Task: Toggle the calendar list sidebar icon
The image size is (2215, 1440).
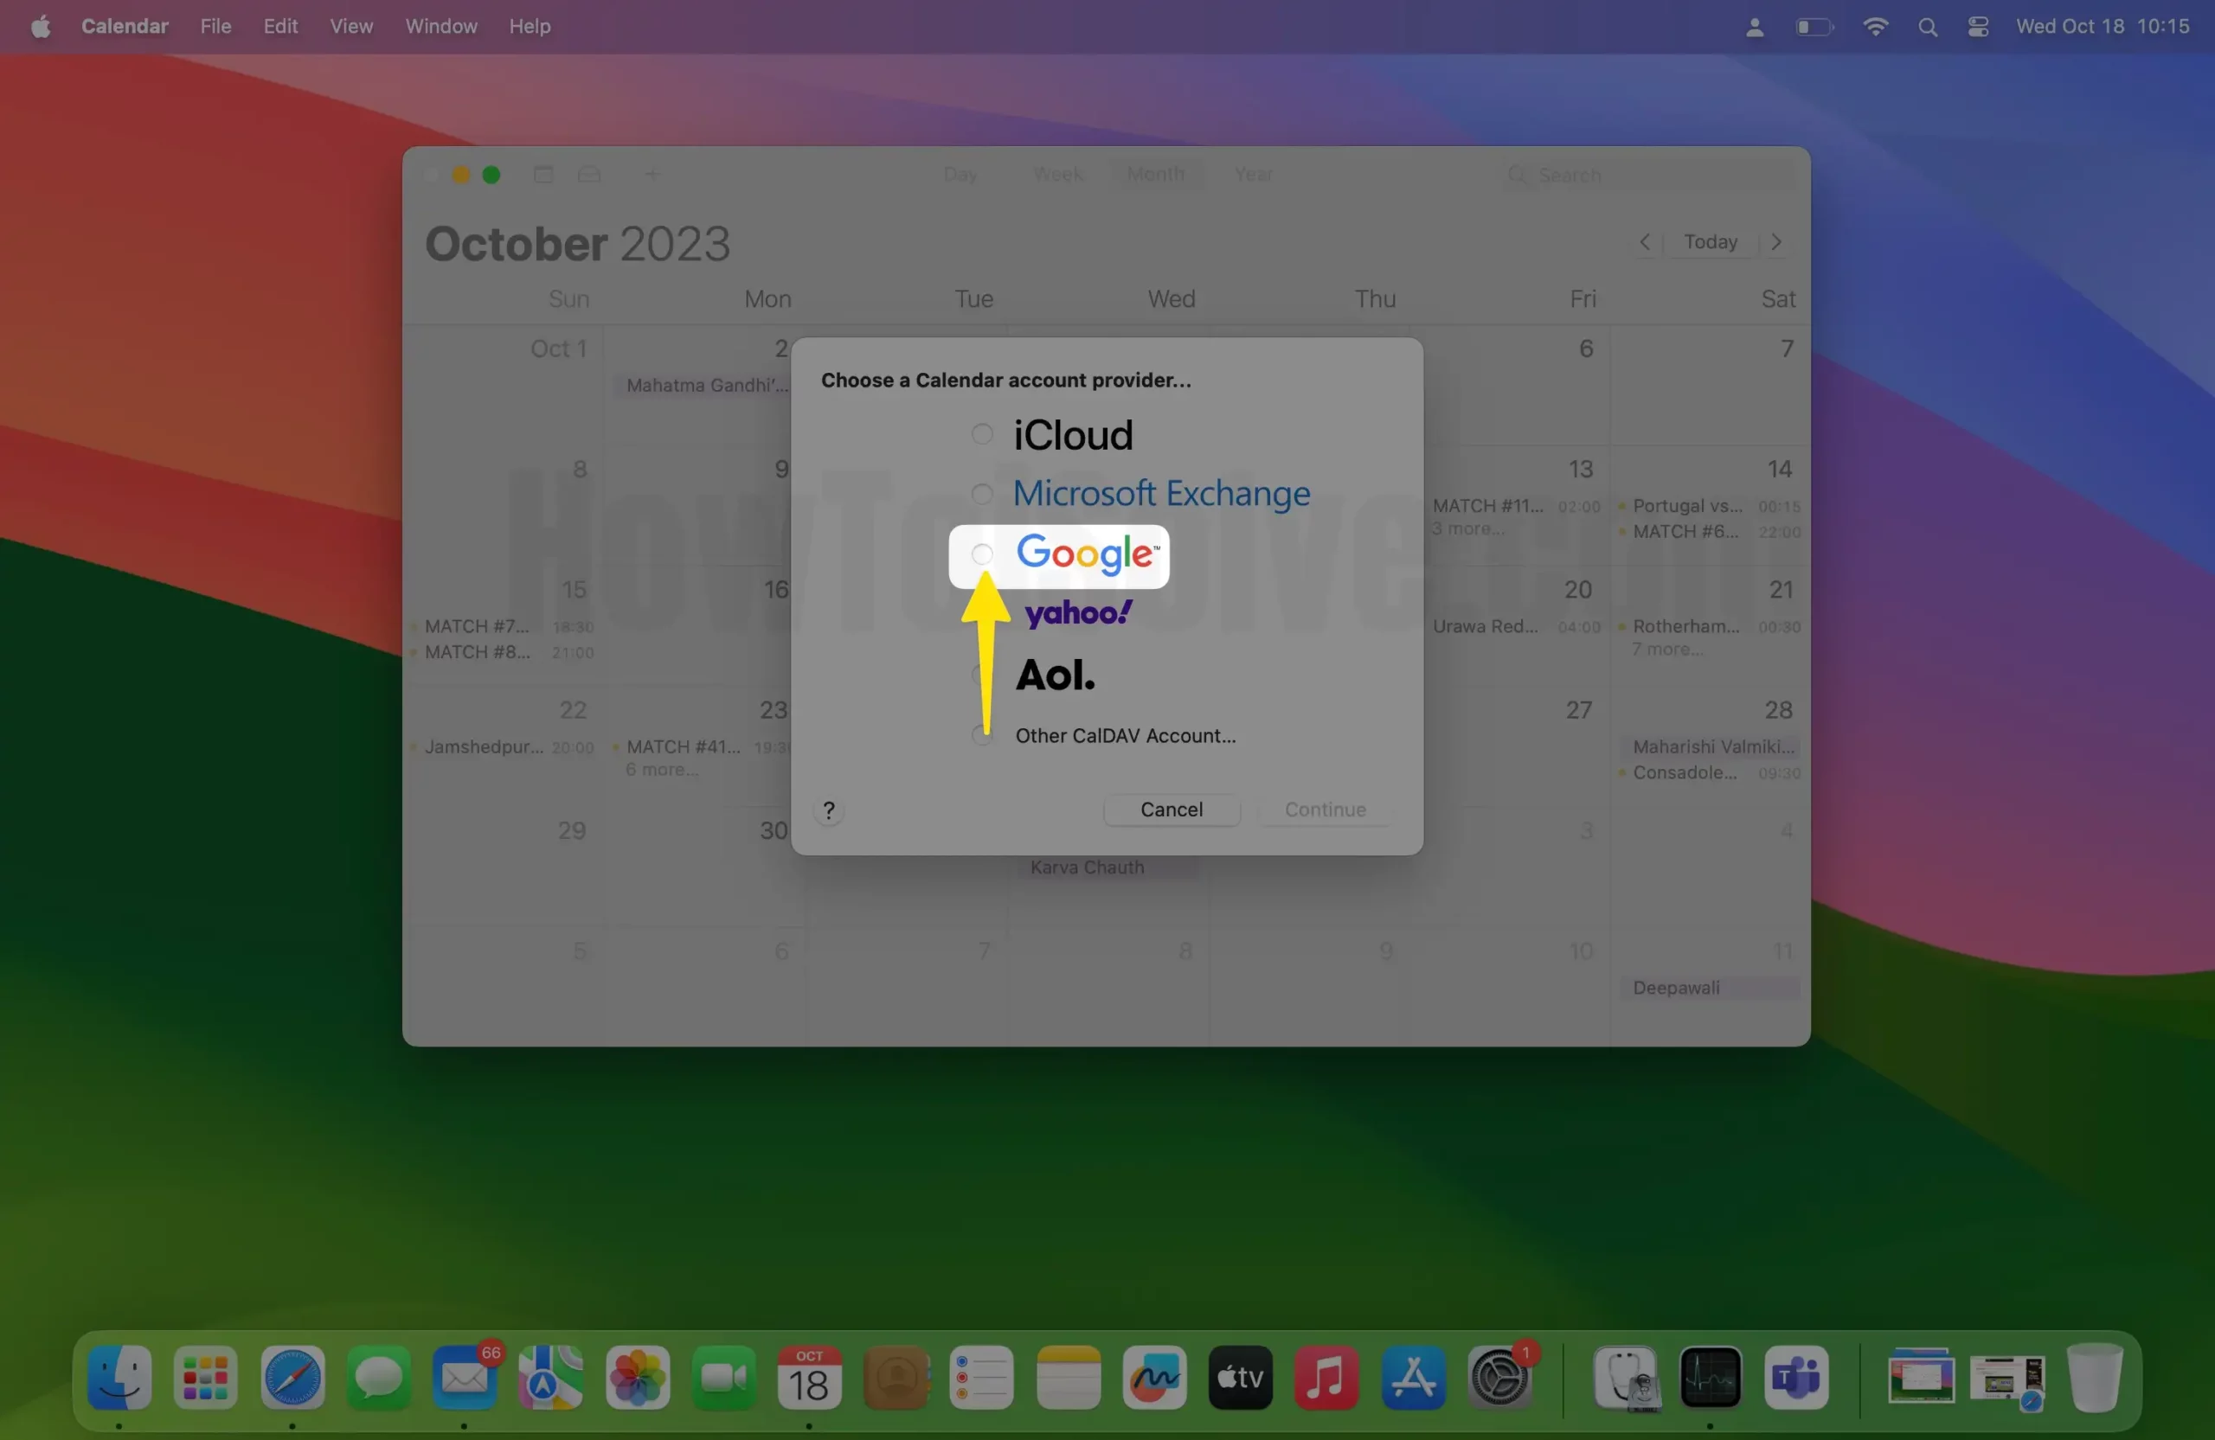Action: point(543,174)
